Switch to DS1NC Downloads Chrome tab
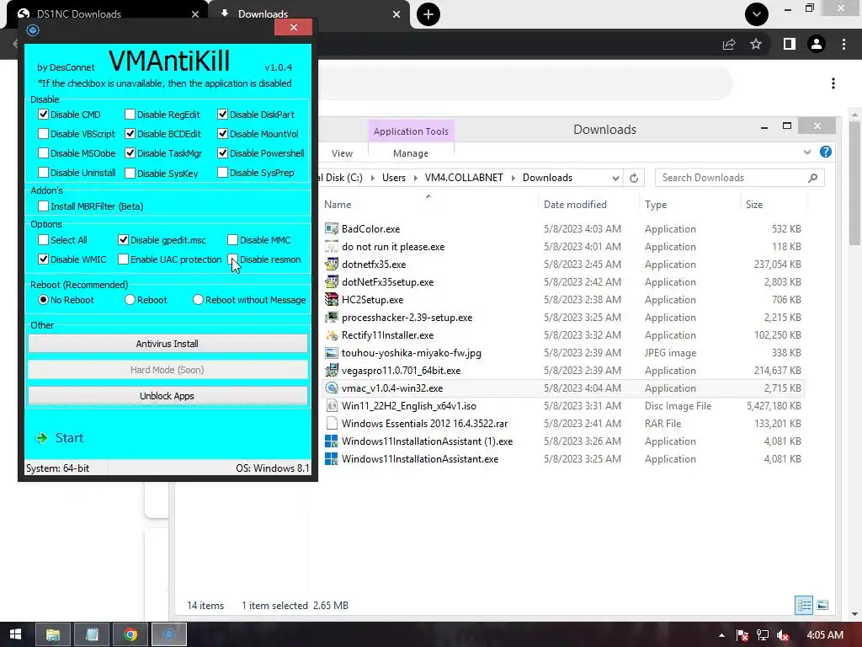This screenshot has width=862, height=647. coord(108,14)
